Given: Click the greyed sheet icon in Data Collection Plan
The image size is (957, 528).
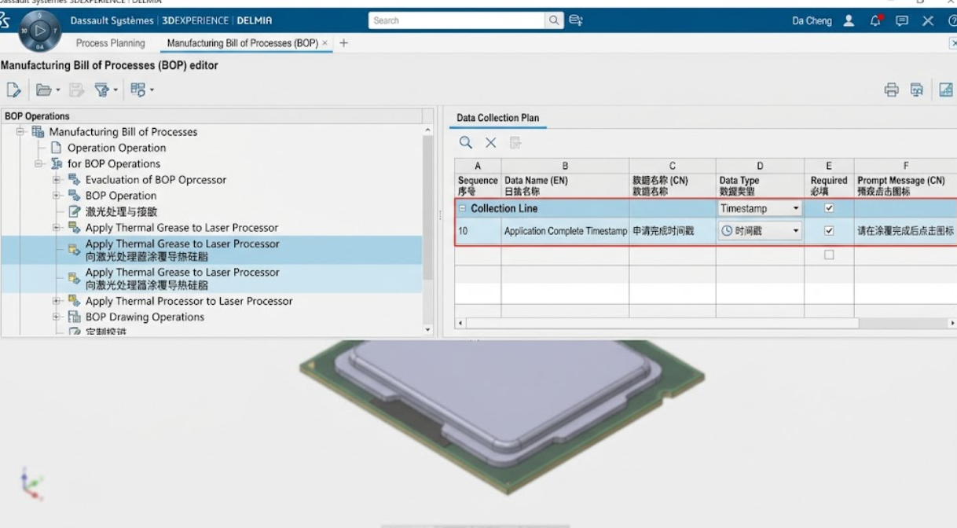Looking at the screenshot, I should [515, 142].
